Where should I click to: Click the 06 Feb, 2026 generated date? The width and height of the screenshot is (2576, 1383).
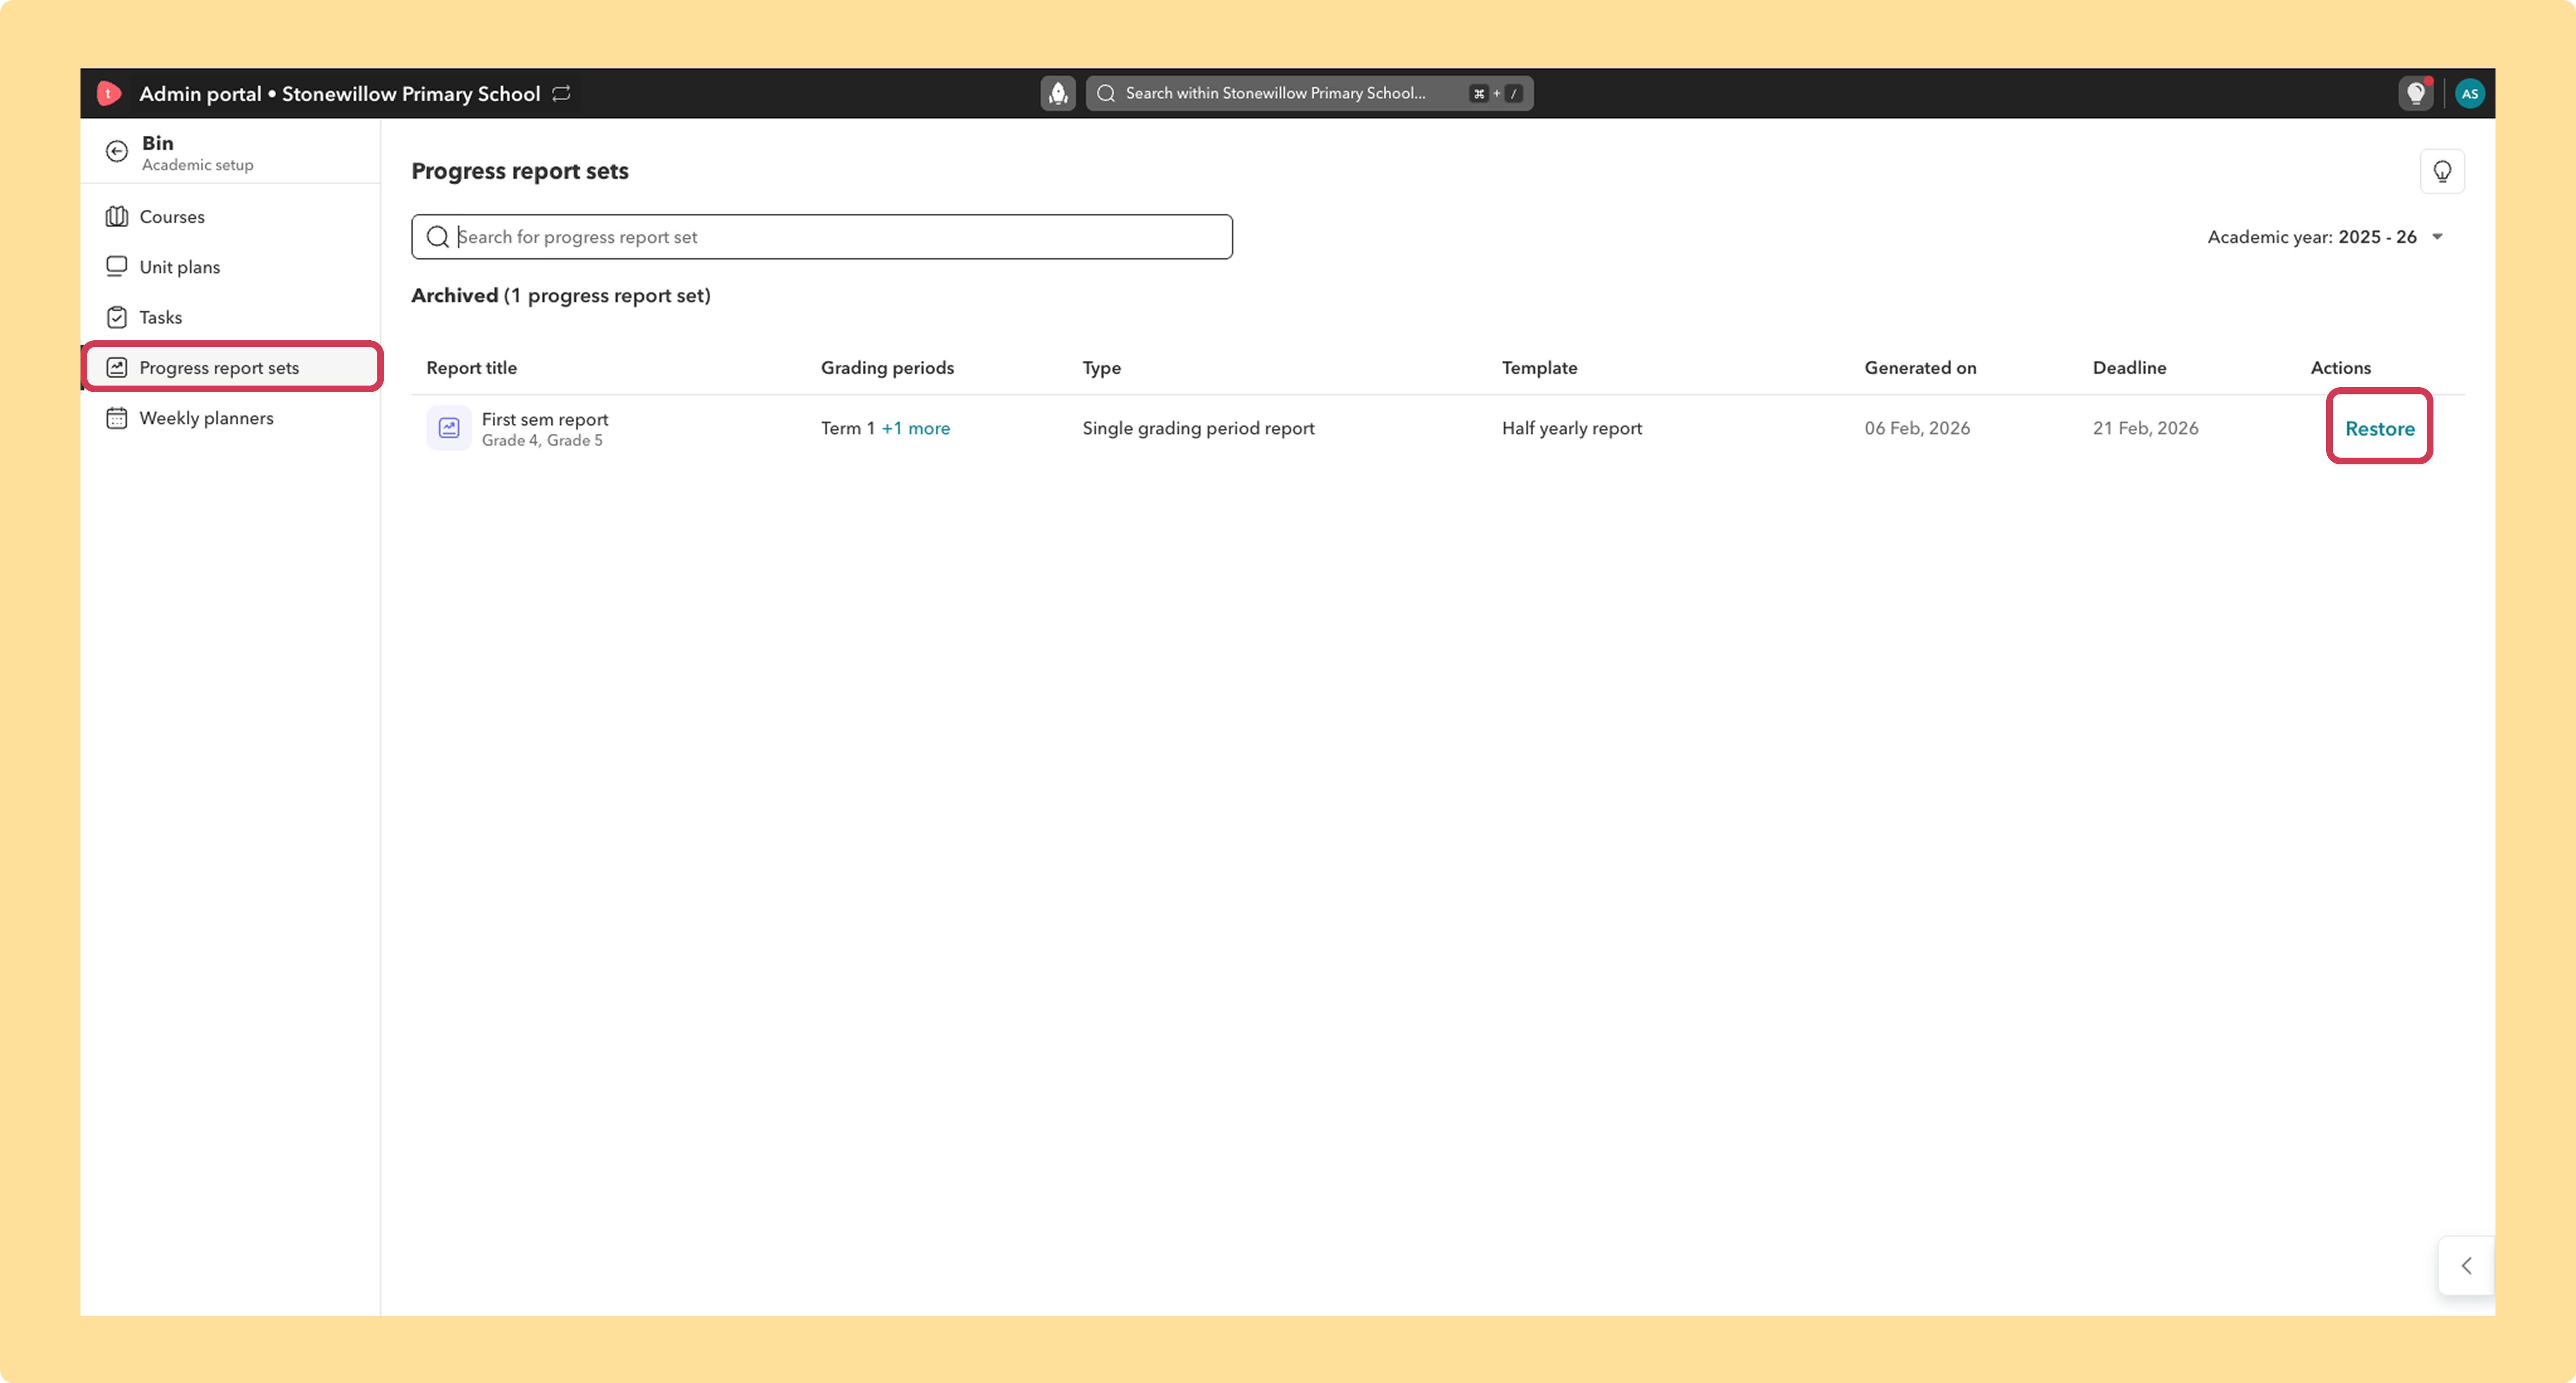tap(1917, 428)
